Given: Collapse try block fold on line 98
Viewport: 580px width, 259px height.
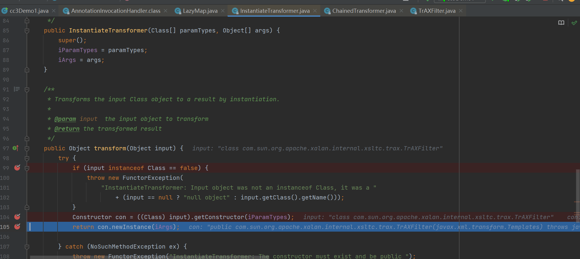Looking at the screenshot, I should (x=27, y=158).
